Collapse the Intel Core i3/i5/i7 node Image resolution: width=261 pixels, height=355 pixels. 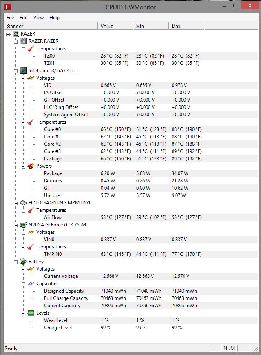click(x=15, y=71)
